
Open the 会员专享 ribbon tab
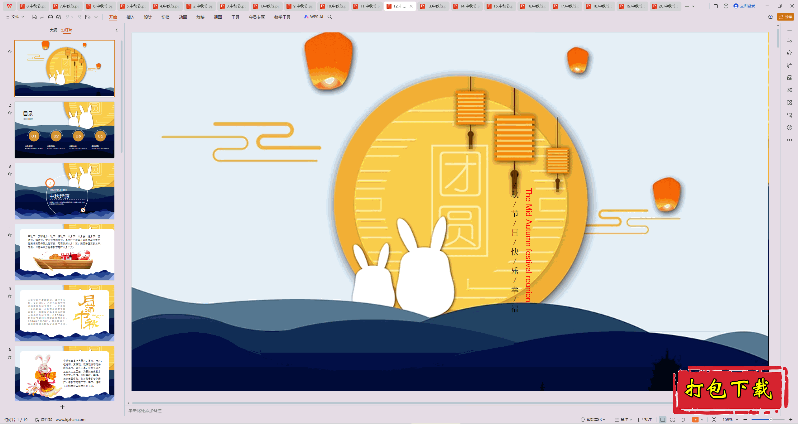pos(257,17)
